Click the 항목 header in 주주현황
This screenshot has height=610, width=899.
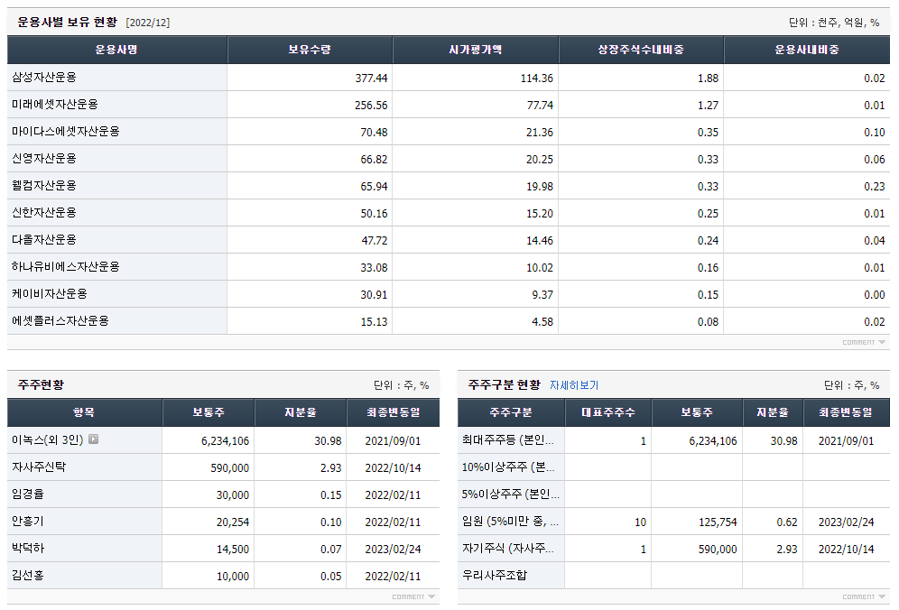[x=84, y=412]
